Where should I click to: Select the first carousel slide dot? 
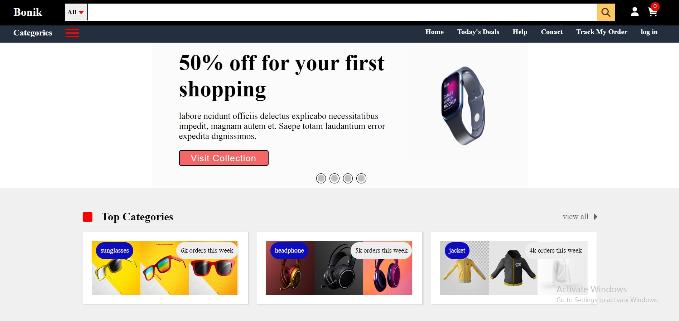pos(321,178)
